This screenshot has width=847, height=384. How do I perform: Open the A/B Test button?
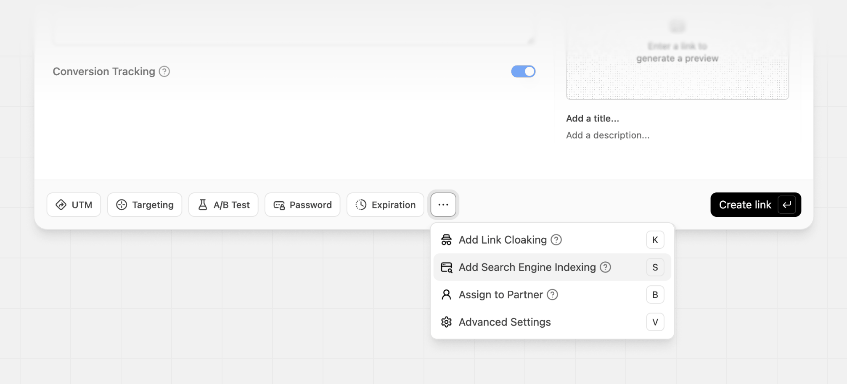click(223, 205)
